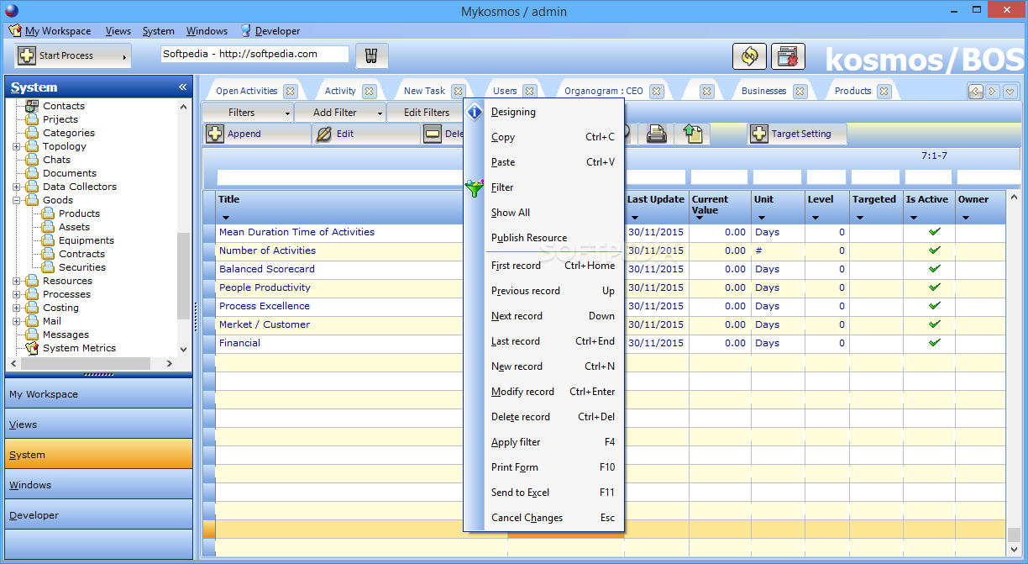Click the Softpedia search input field

[254, 54]
